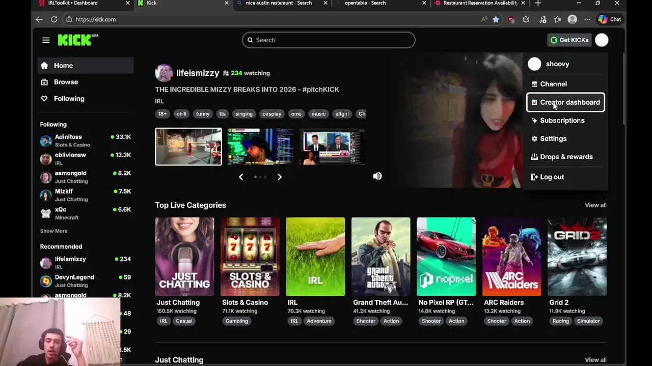Click the cosplay stream tag
This screenshot has height=366, width=652.
tap(271, 114)
